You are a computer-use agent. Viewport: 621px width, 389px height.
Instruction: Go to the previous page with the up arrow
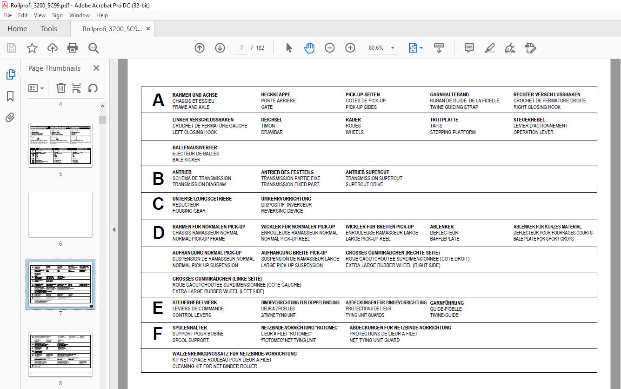click(x=200, y=48)
